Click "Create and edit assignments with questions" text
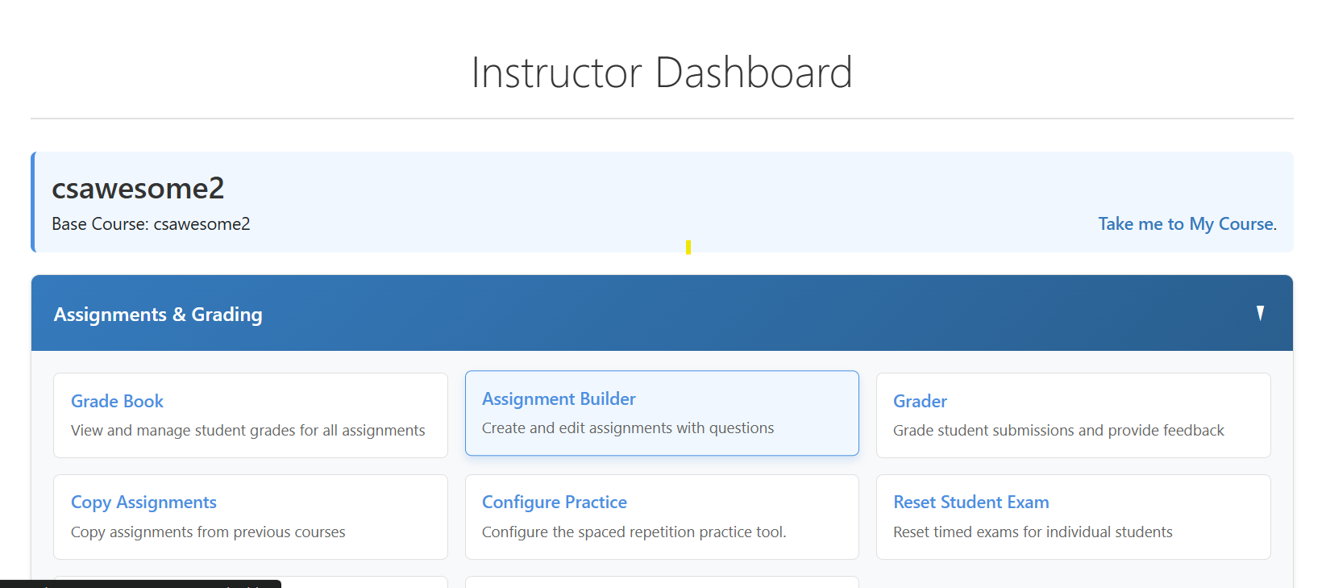This screenshot has height=588, width=1326. 627,428
